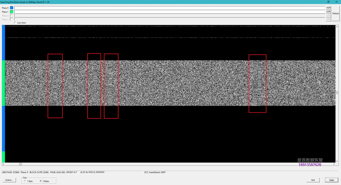The image size is (341, 185).
Task: Click the horizontal scrollbar thumb
Action: pos(21,164)
